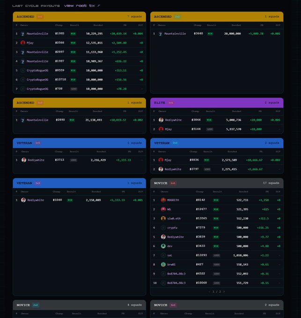Image resolution: width=301 pixels, height=318 pixels.
Task: Click Mjay avatar in champ #8836 row
Action: point(161,160)
